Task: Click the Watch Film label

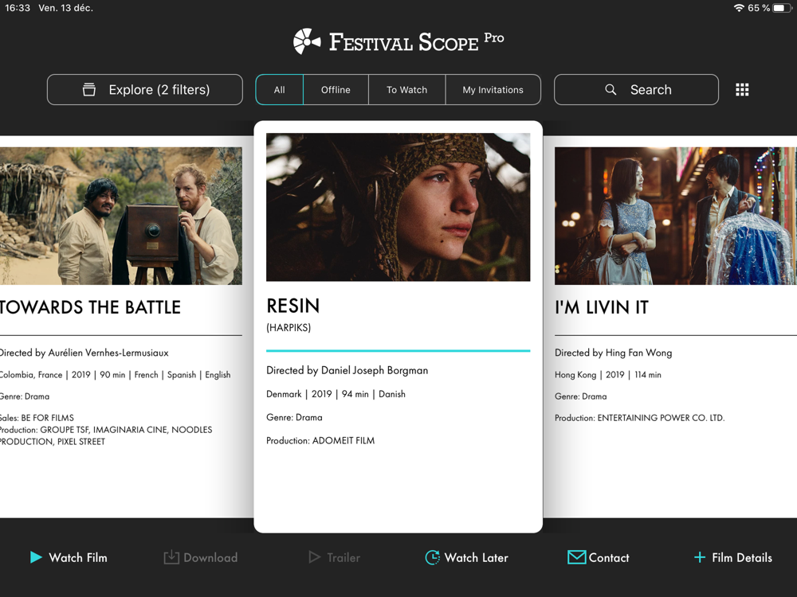Action: tap(78, 557)
